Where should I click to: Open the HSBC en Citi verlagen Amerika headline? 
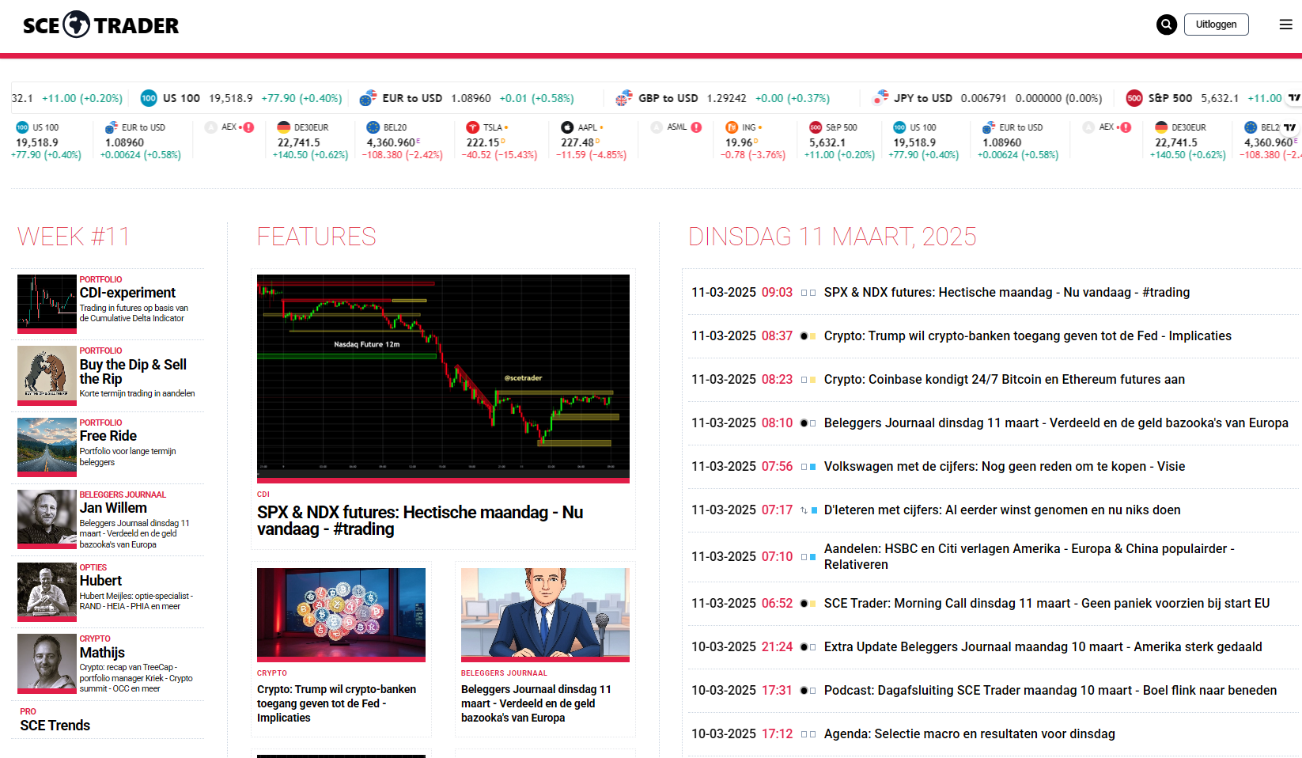point(1029,557)
